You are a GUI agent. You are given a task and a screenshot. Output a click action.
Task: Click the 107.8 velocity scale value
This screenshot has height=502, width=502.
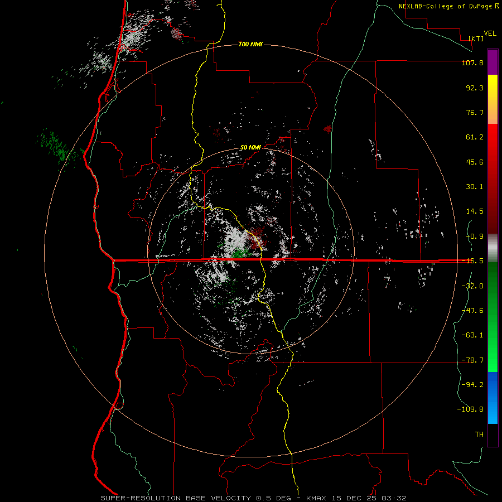pos(472,62)
